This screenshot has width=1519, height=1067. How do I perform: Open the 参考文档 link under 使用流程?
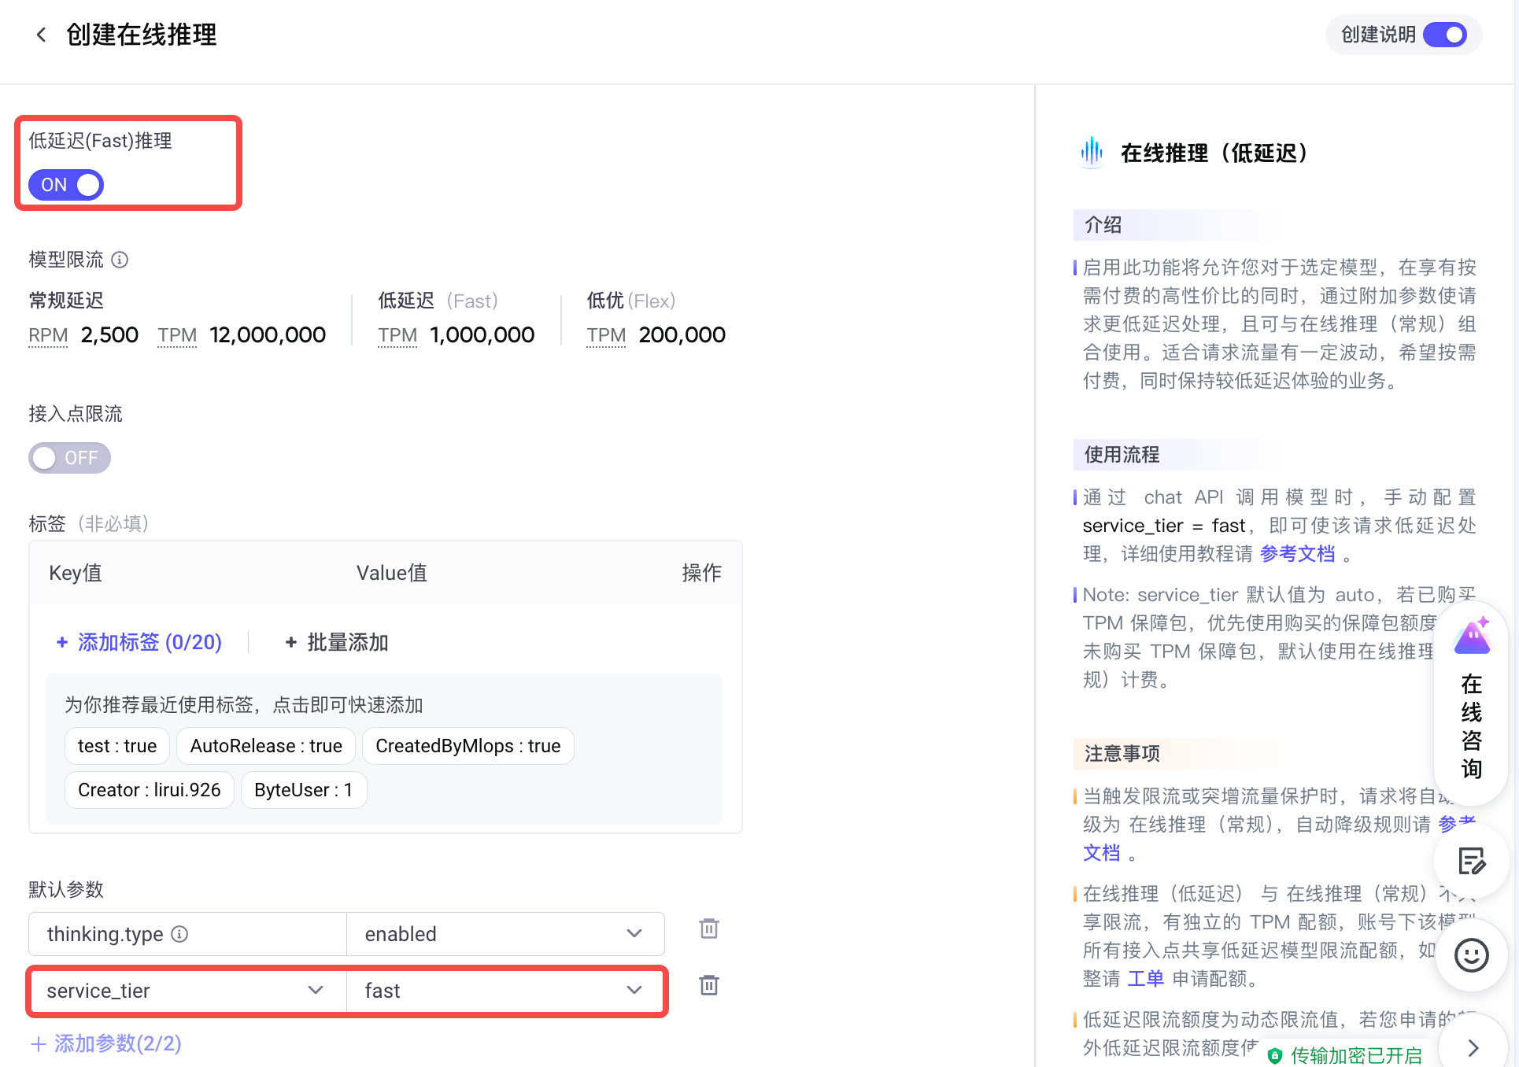tap(1297, 554)
